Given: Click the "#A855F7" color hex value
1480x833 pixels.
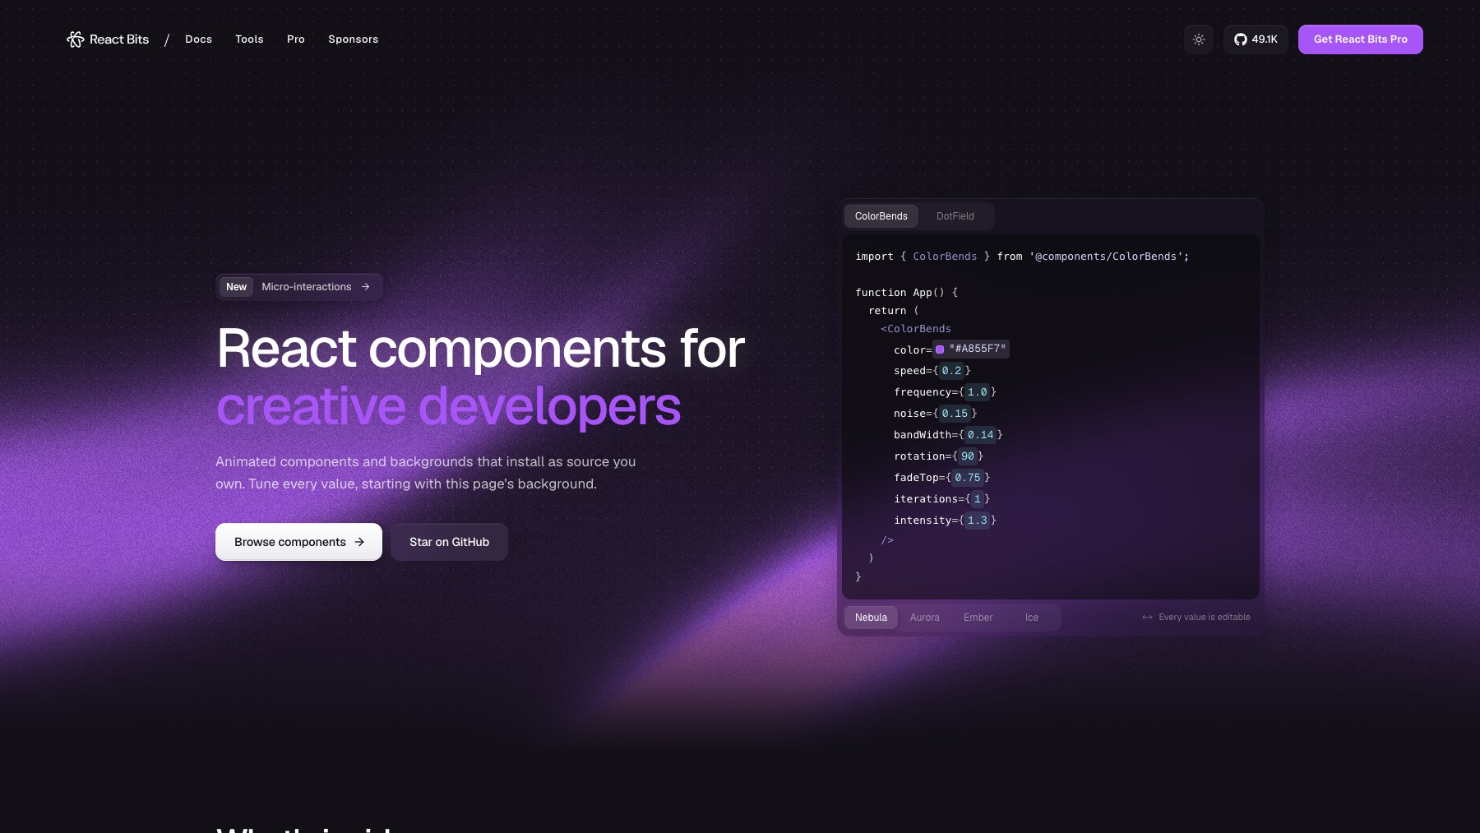Looking at the screenshot, I should 978,349.
